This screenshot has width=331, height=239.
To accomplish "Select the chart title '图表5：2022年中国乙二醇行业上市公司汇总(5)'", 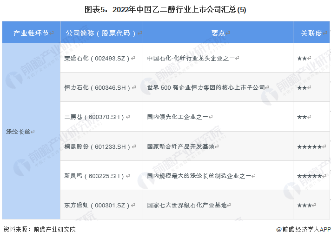I will pyautogui.click(x=165, y=10).
